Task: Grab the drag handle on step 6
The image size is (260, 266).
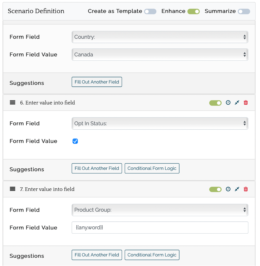Action: 12,103
